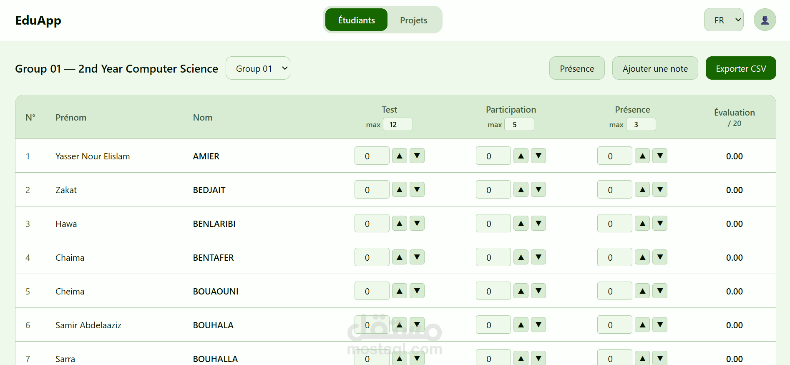Image resolution: width=790 pixels, height=365 pixels.
Task: Expand the Group 01 selector
Action: [x=258, y=68]
